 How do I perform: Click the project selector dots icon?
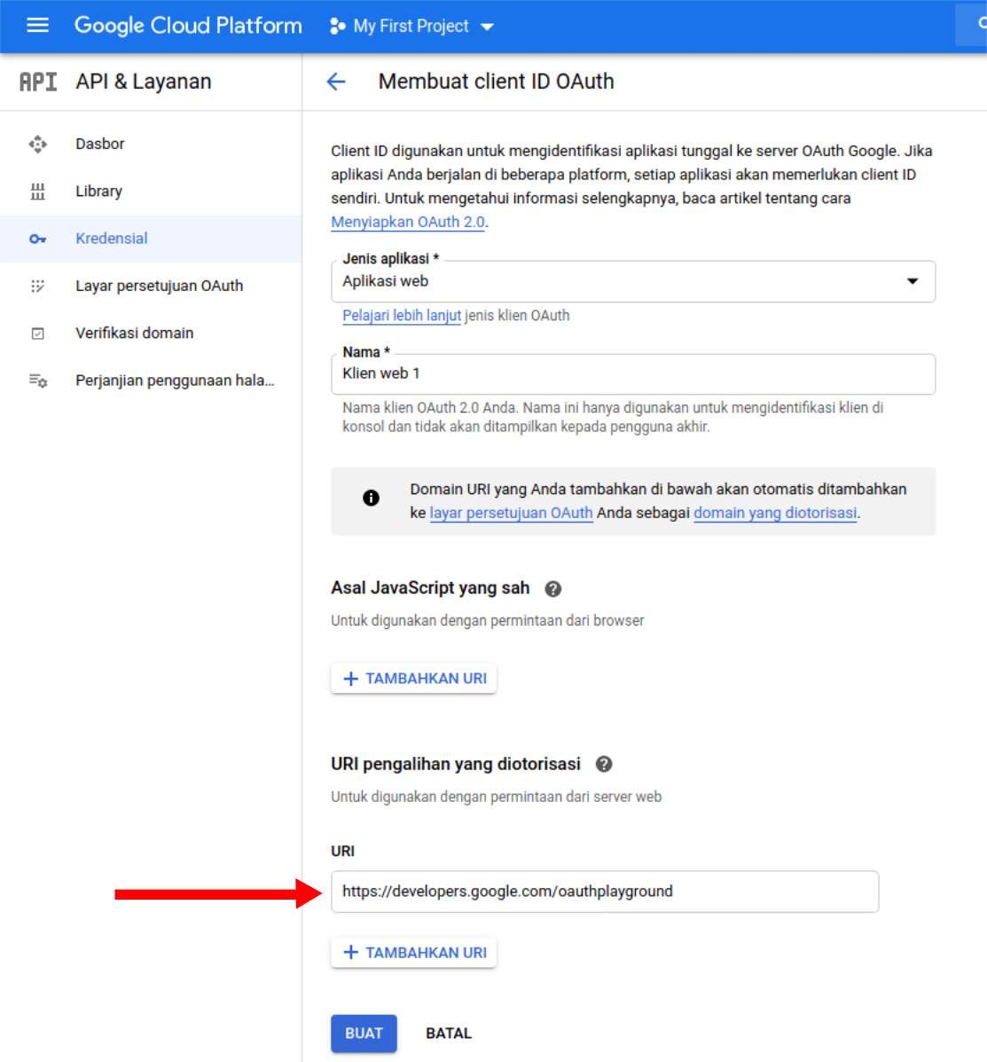pos(337,27)
